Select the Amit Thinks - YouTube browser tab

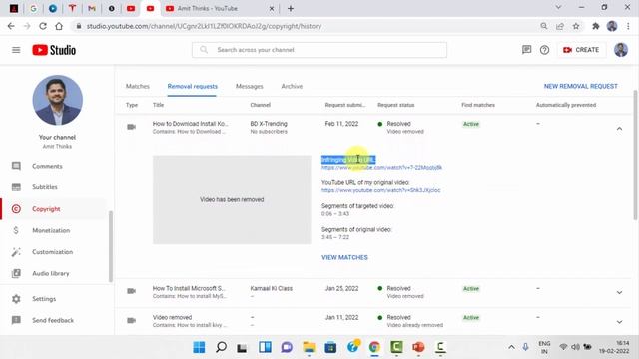click(219, 8)
